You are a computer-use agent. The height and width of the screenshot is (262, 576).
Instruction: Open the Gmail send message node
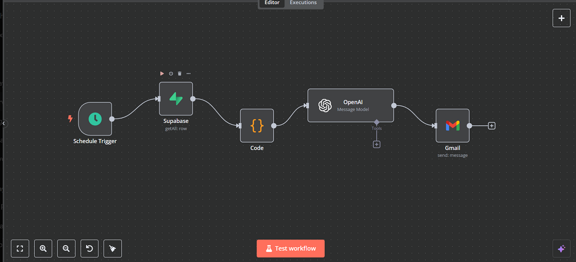point(452,125)
